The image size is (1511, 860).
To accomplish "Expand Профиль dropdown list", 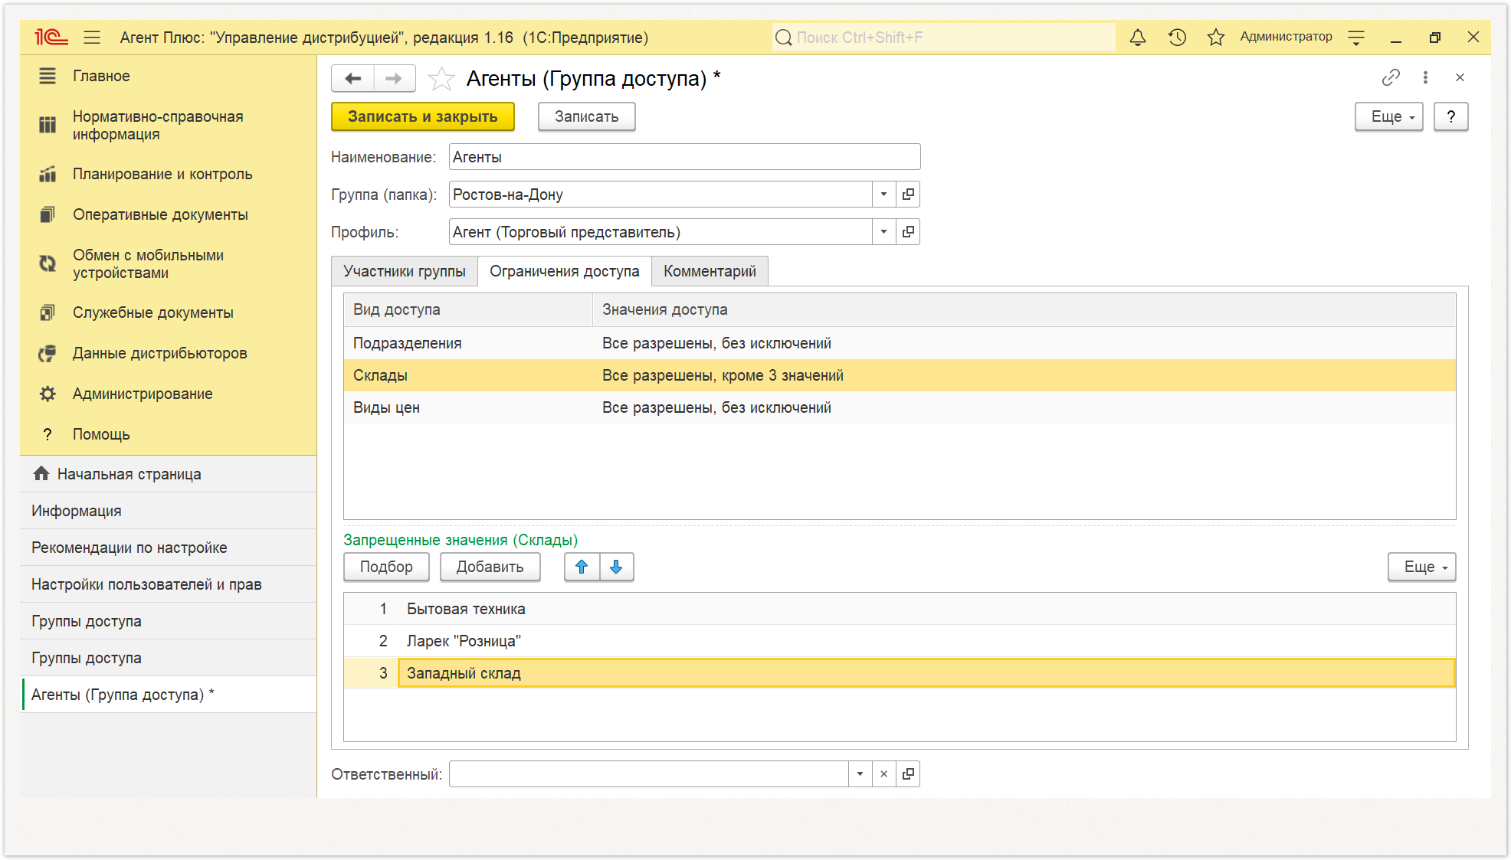I will [883, 232].
